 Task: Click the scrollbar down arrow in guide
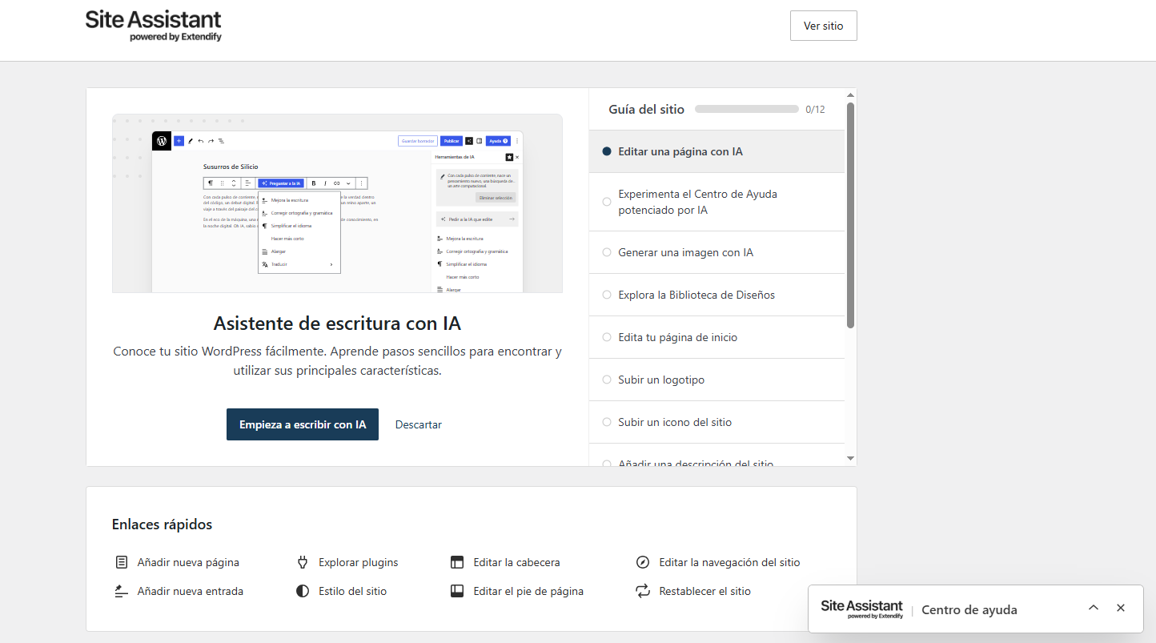coord(851,458)
